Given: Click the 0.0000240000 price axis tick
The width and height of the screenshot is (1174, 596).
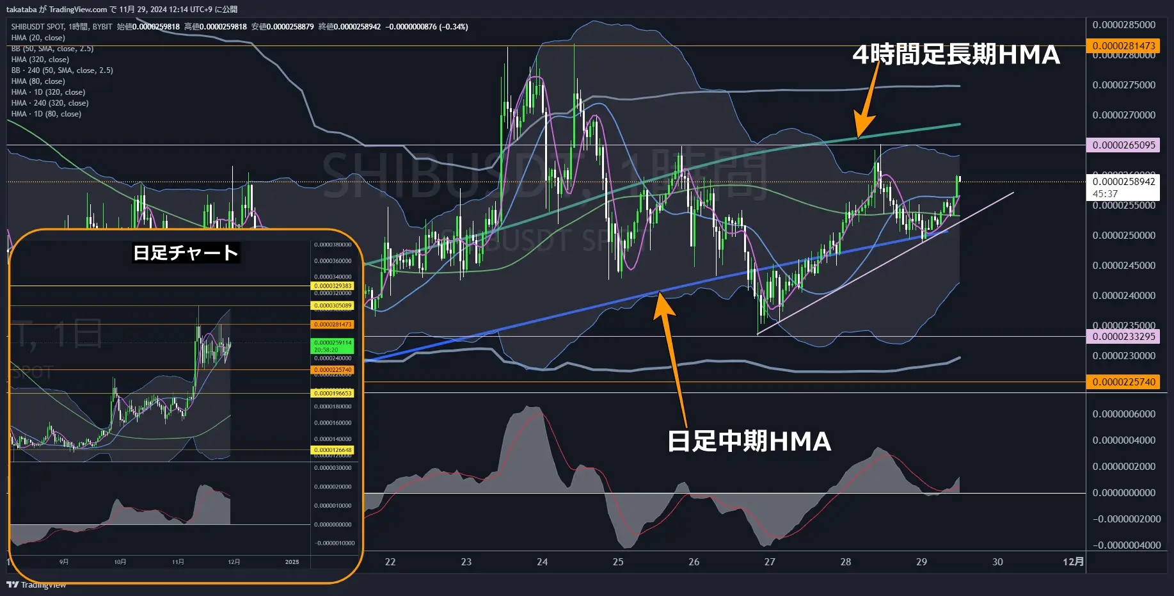Looking at the screenshot, I should point(1123,296).
